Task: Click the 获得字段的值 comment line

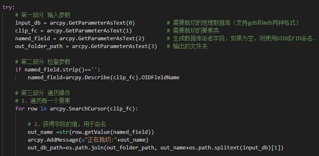Action: (x=67, y=124)
